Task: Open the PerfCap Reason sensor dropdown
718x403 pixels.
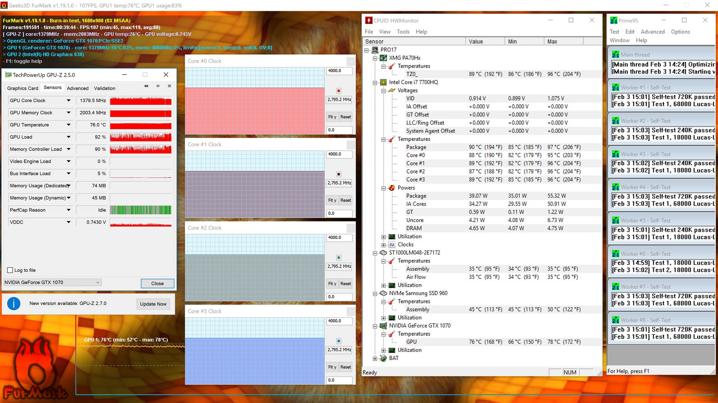Action: (68, 210)
